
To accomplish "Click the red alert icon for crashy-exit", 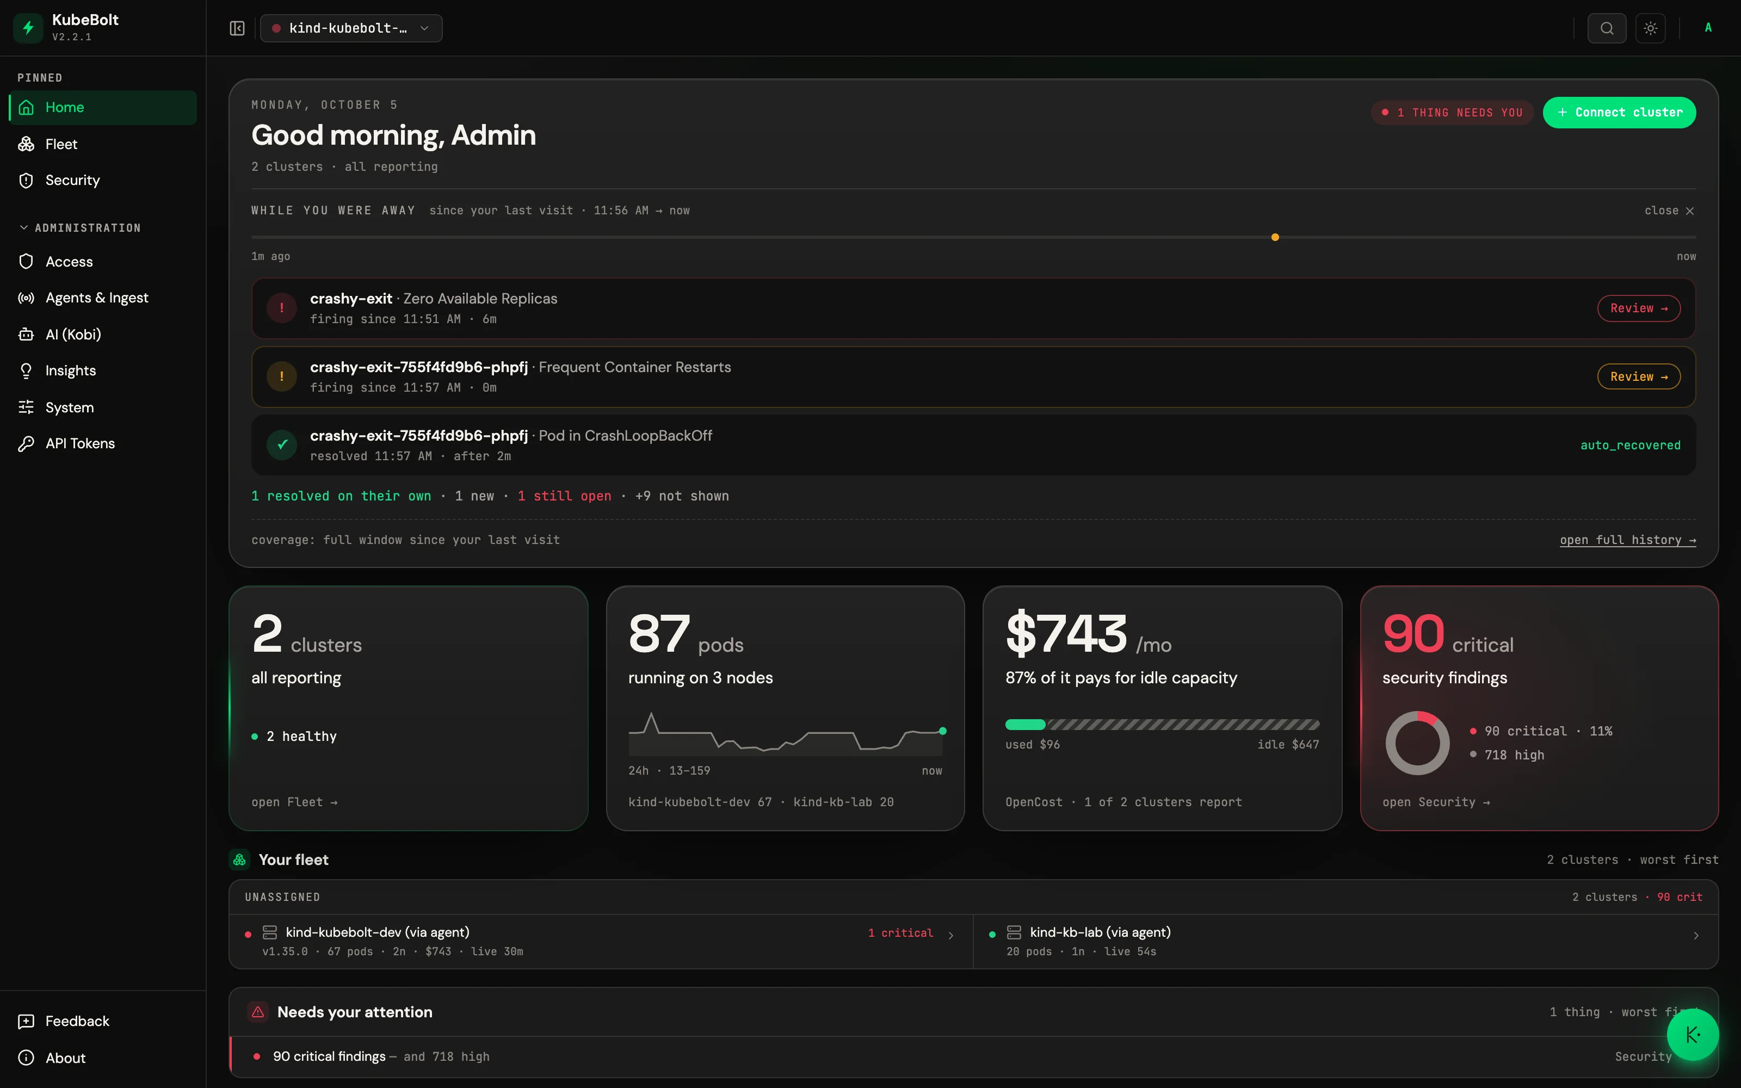I will click(x=281, y=308).
